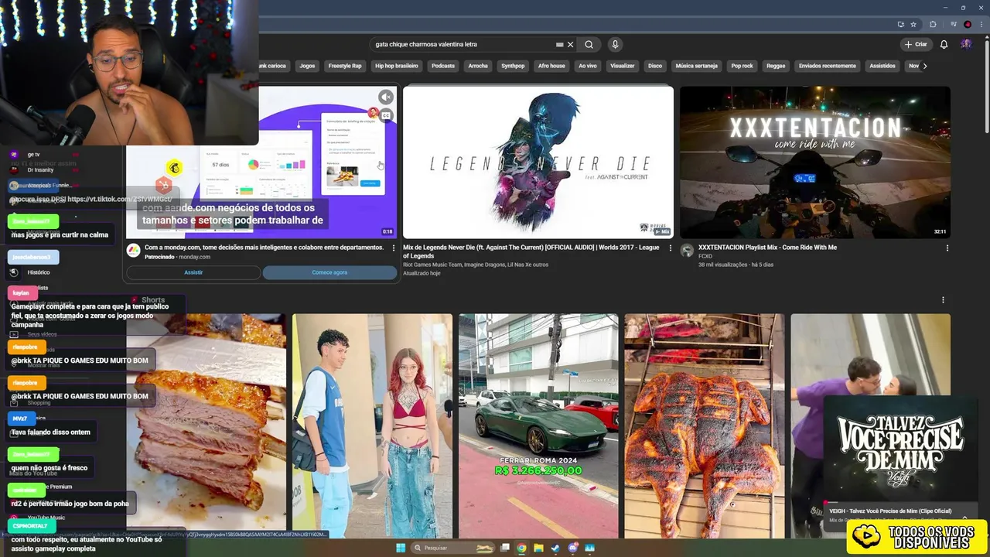990x557 pixels.
Task: Select the Assistidos filter chip
Action: [882, 66]
